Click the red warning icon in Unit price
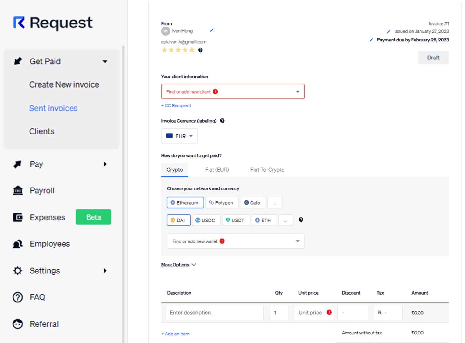 [x=329, y=312]
